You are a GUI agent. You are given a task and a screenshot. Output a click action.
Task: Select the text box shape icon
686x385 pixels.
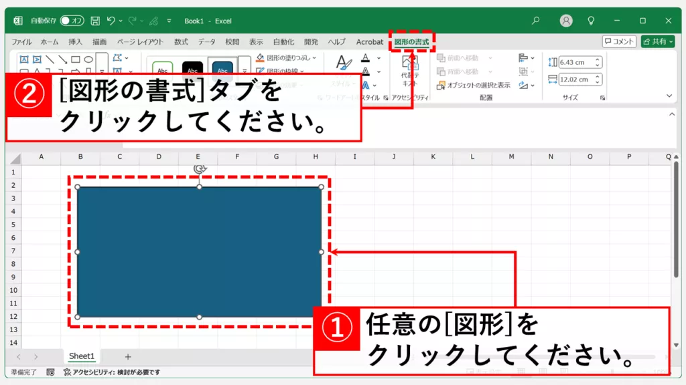pos(24,59)
